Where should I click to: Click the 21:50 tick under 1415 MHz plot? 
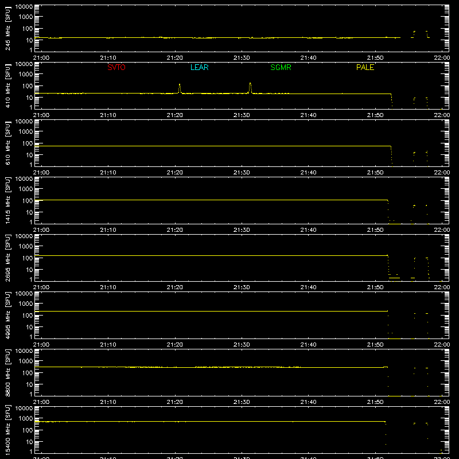375,230
